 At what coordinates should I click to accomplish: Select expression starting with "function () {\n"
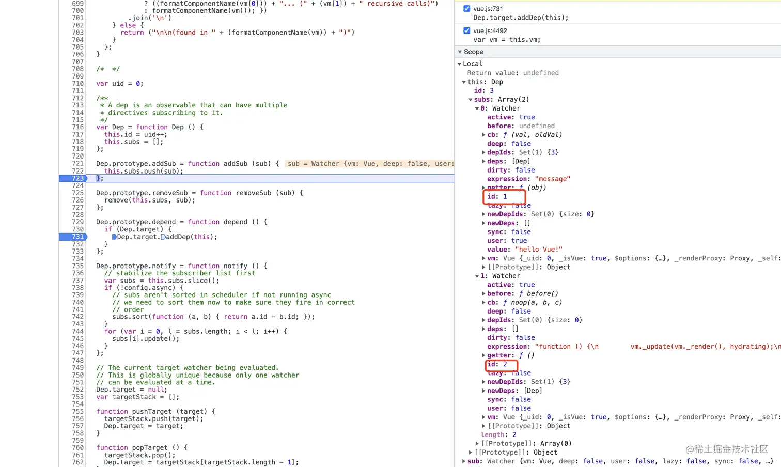click(634, 347)
